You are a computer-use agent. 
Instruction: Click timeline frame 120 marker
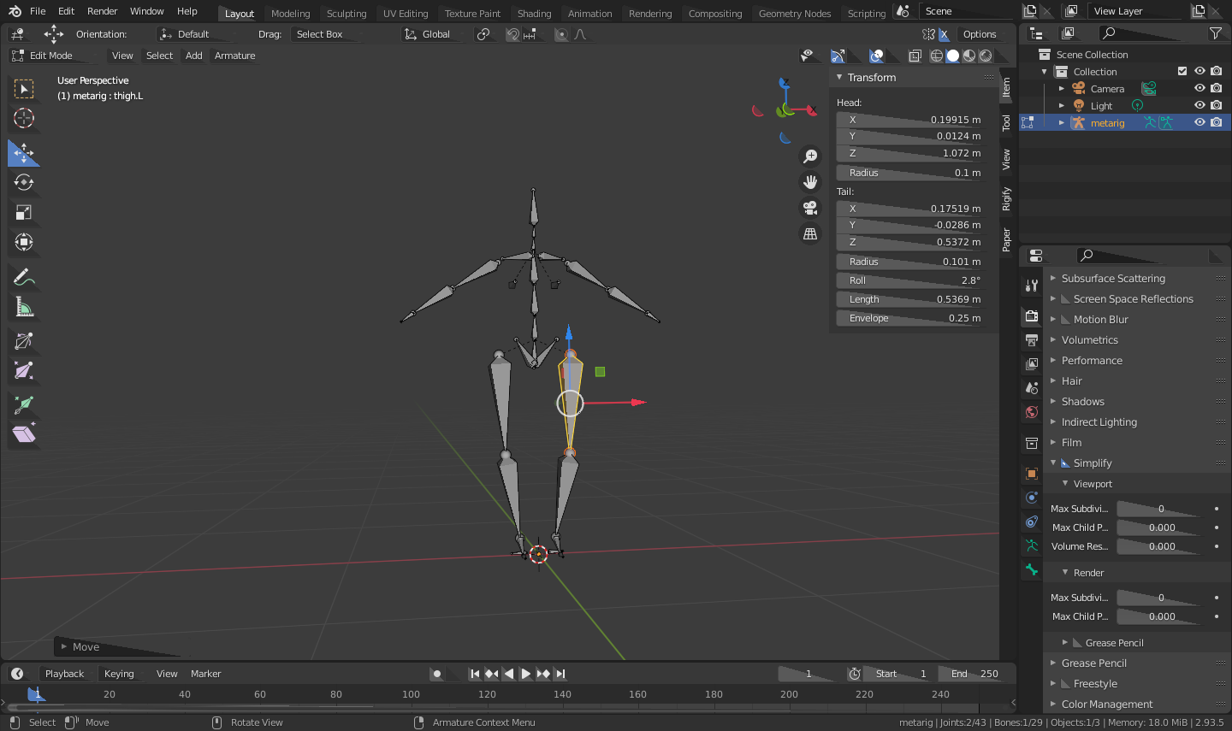pos(487,694)
